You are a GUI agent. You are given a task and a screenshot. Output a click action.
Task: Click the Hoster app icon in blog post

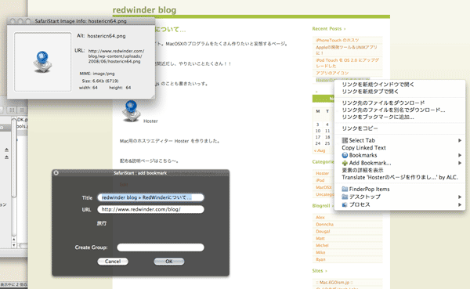point(131,110)
